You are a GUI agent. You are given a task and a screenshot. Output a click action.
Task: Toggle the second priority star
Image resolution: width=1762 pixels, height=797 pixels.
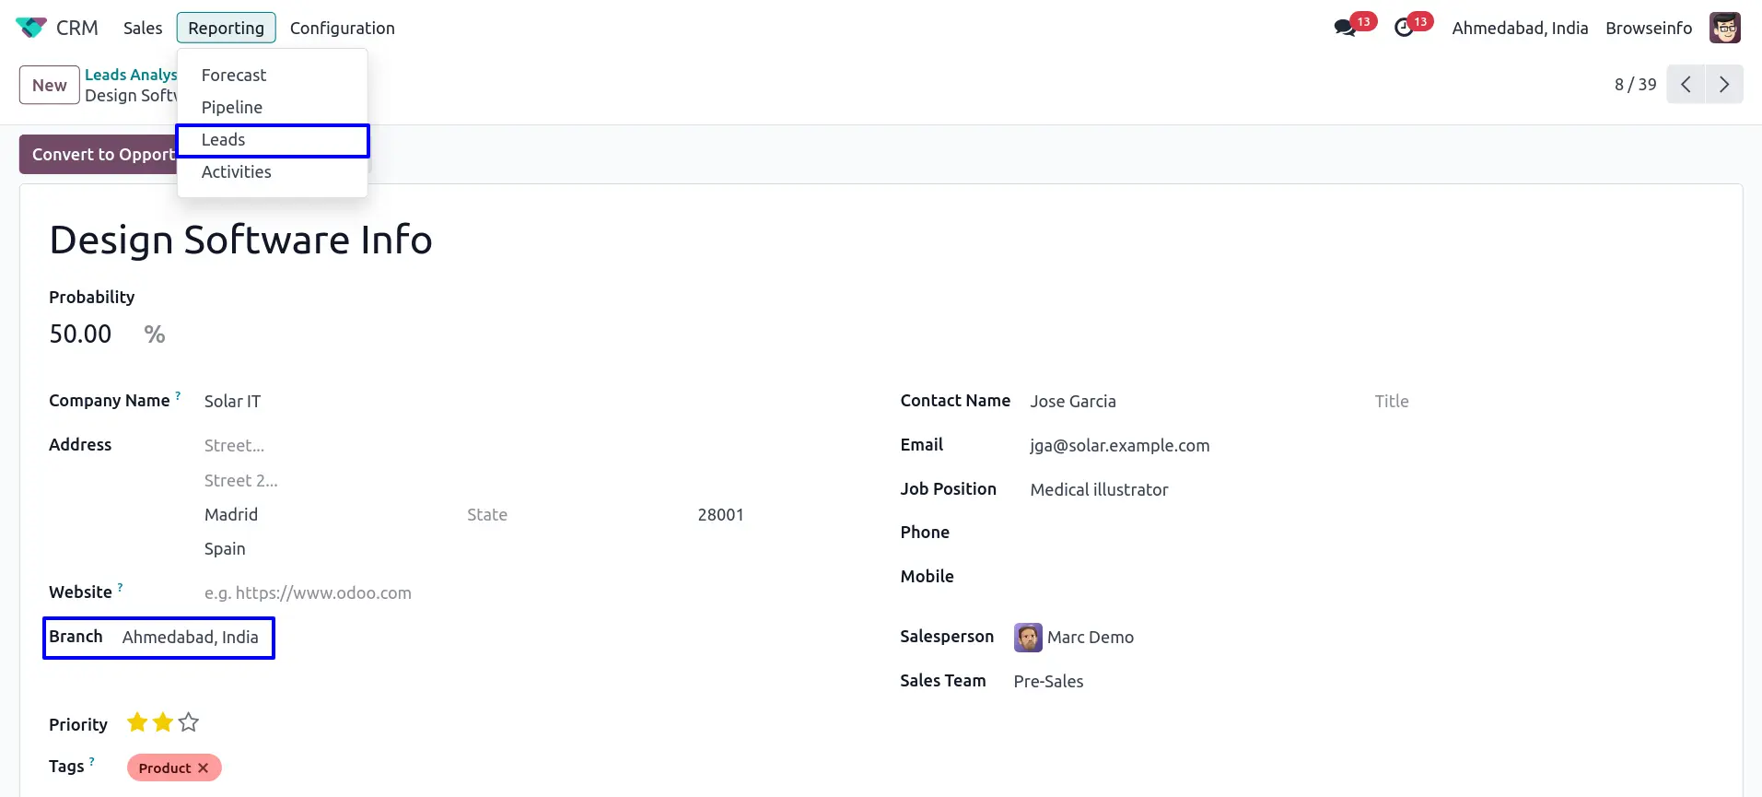pyautogui.click(x=163, y=723)
